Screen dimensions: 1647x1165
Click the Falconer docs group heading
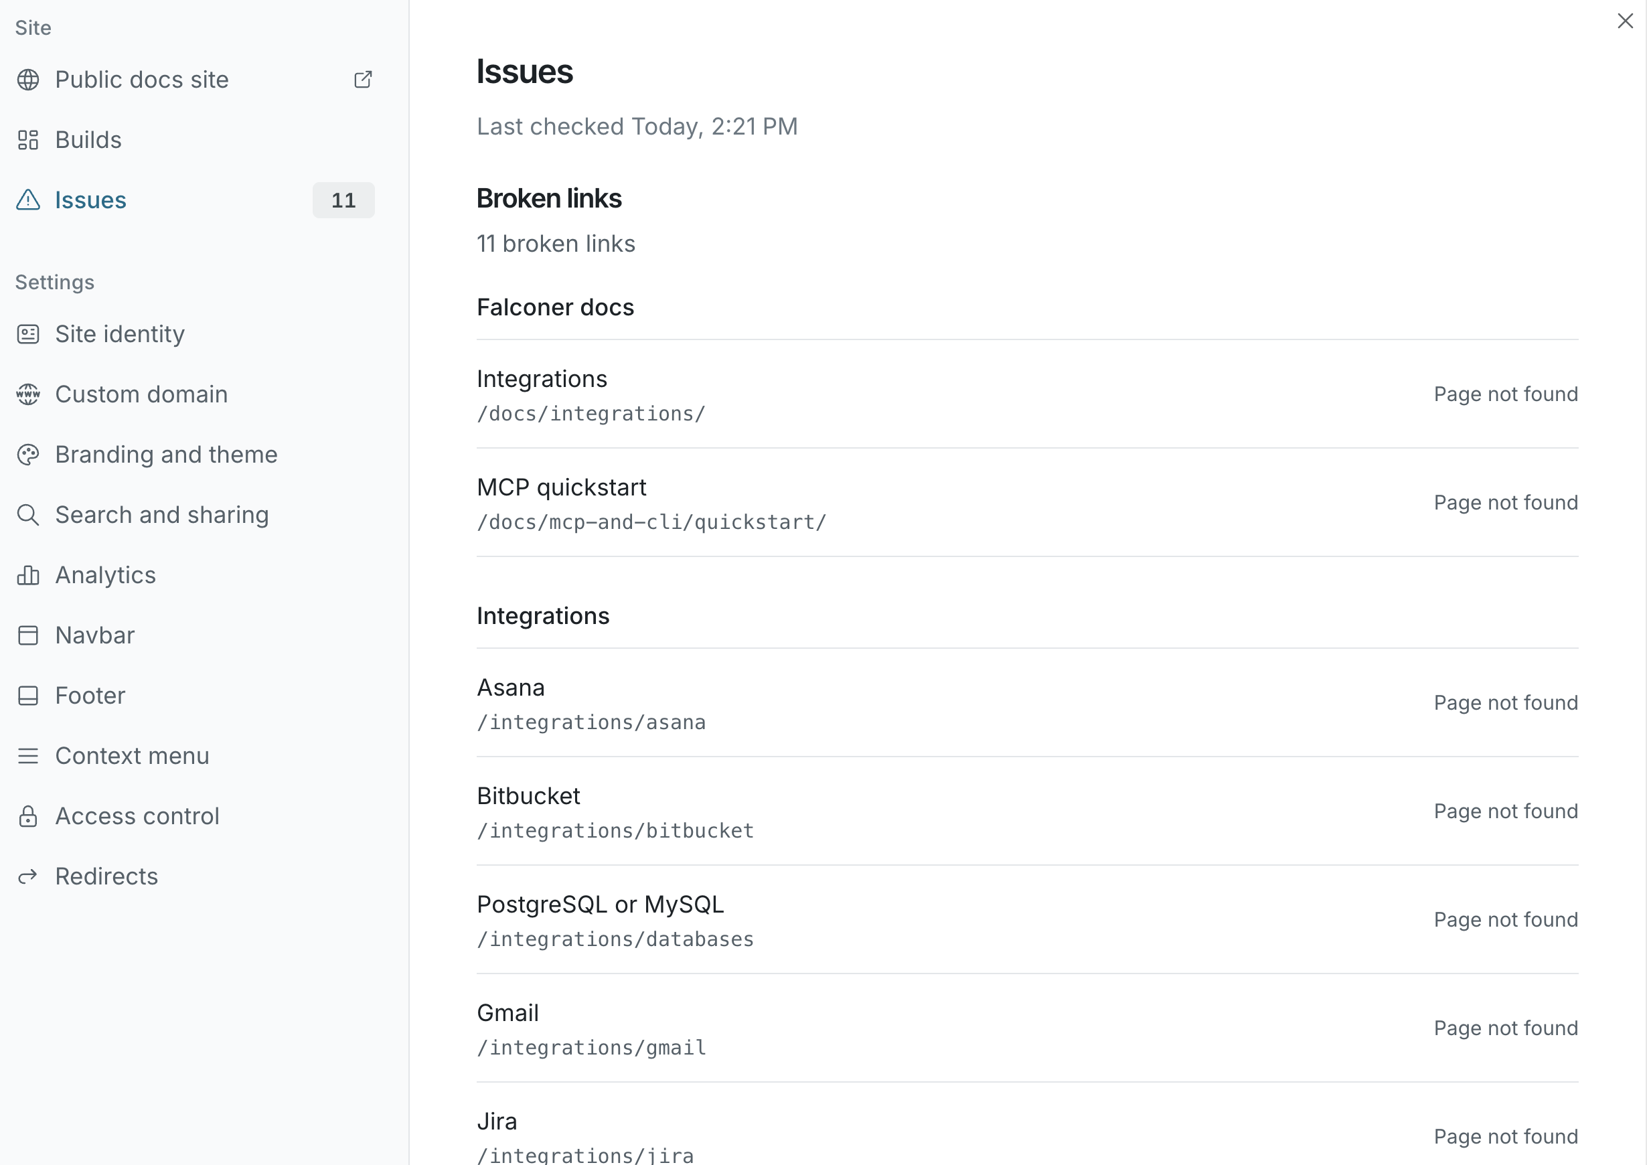[x=555, y=308]
